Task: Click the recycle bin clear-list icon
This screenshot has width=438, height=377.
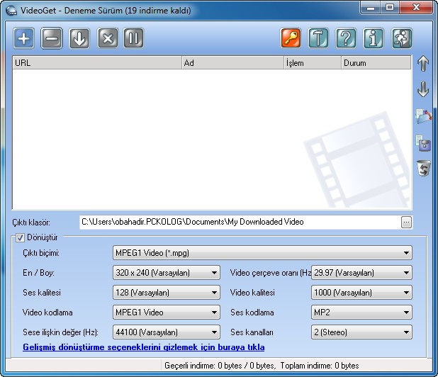Action: tap(424, 168)
